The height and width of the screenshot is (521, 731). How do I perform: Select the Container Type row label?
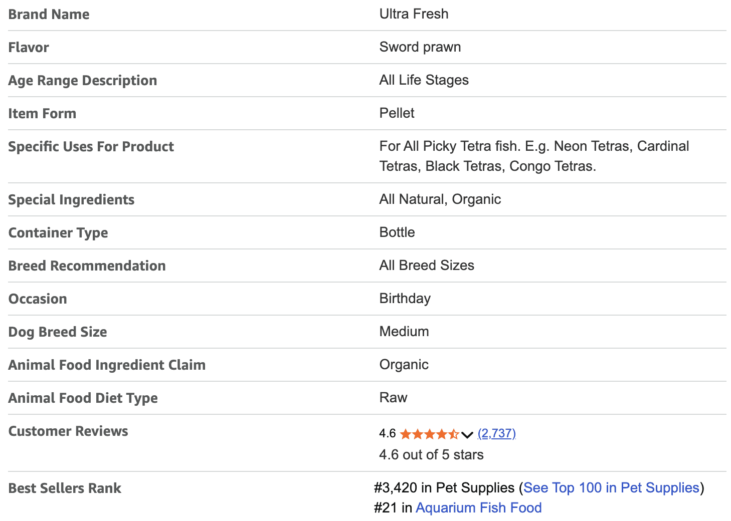pos(58,232)
